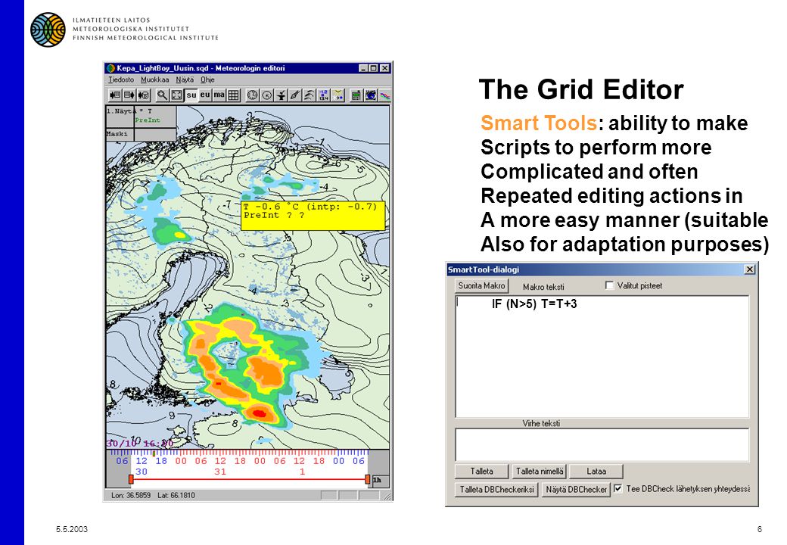Click the circular pointer selection icon

pos(267,95)
